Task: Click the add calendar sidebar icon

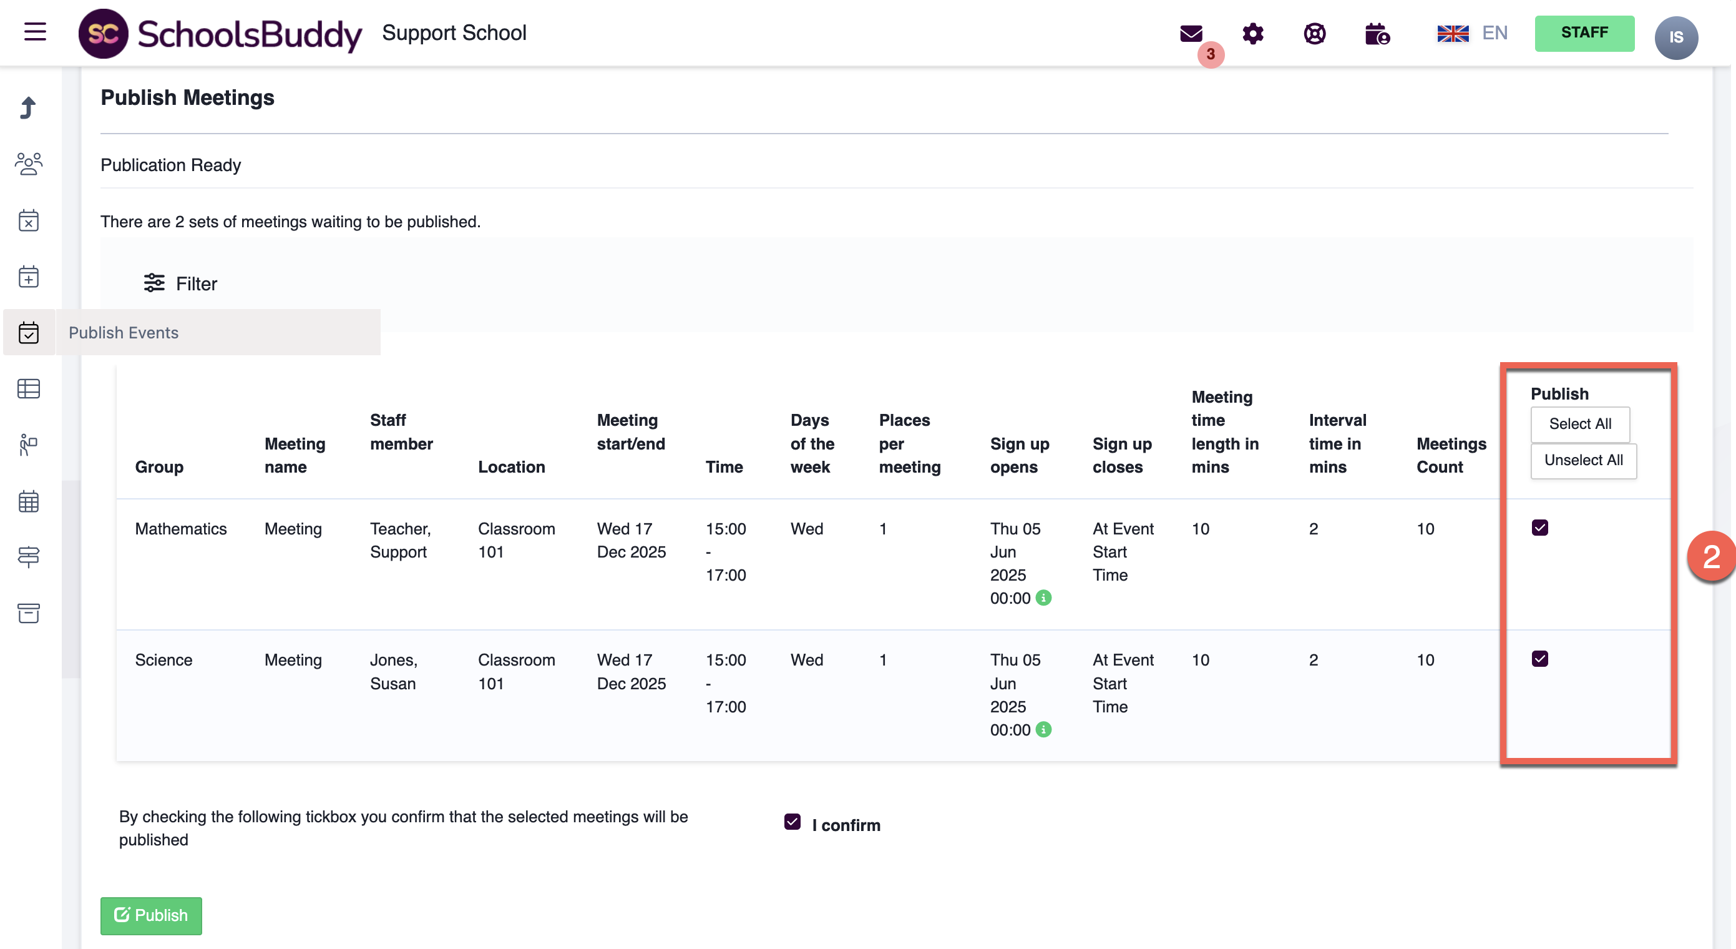Action: click(x=28, y=277)
